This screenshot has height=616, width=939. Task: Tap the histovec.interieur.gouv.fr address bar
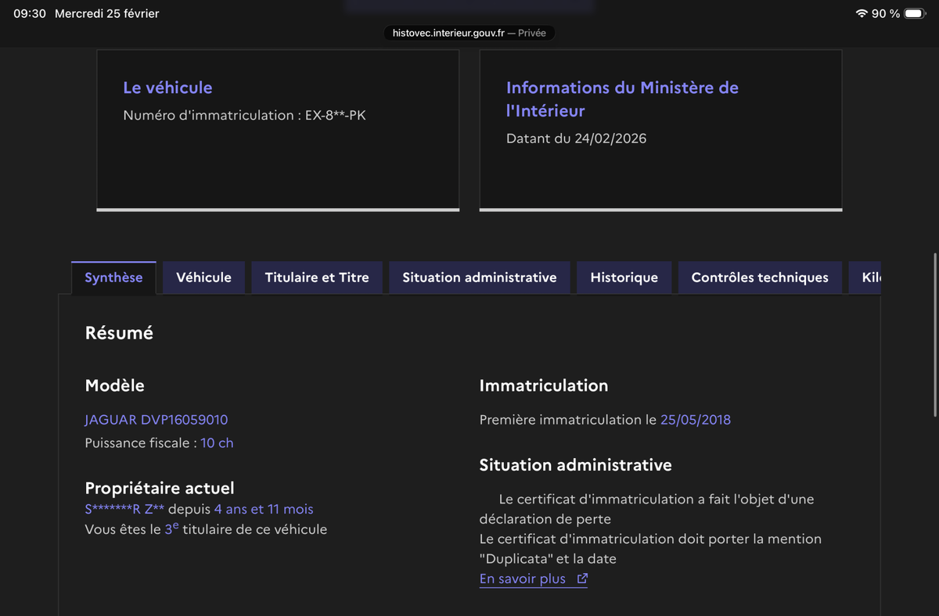point(469,34)
